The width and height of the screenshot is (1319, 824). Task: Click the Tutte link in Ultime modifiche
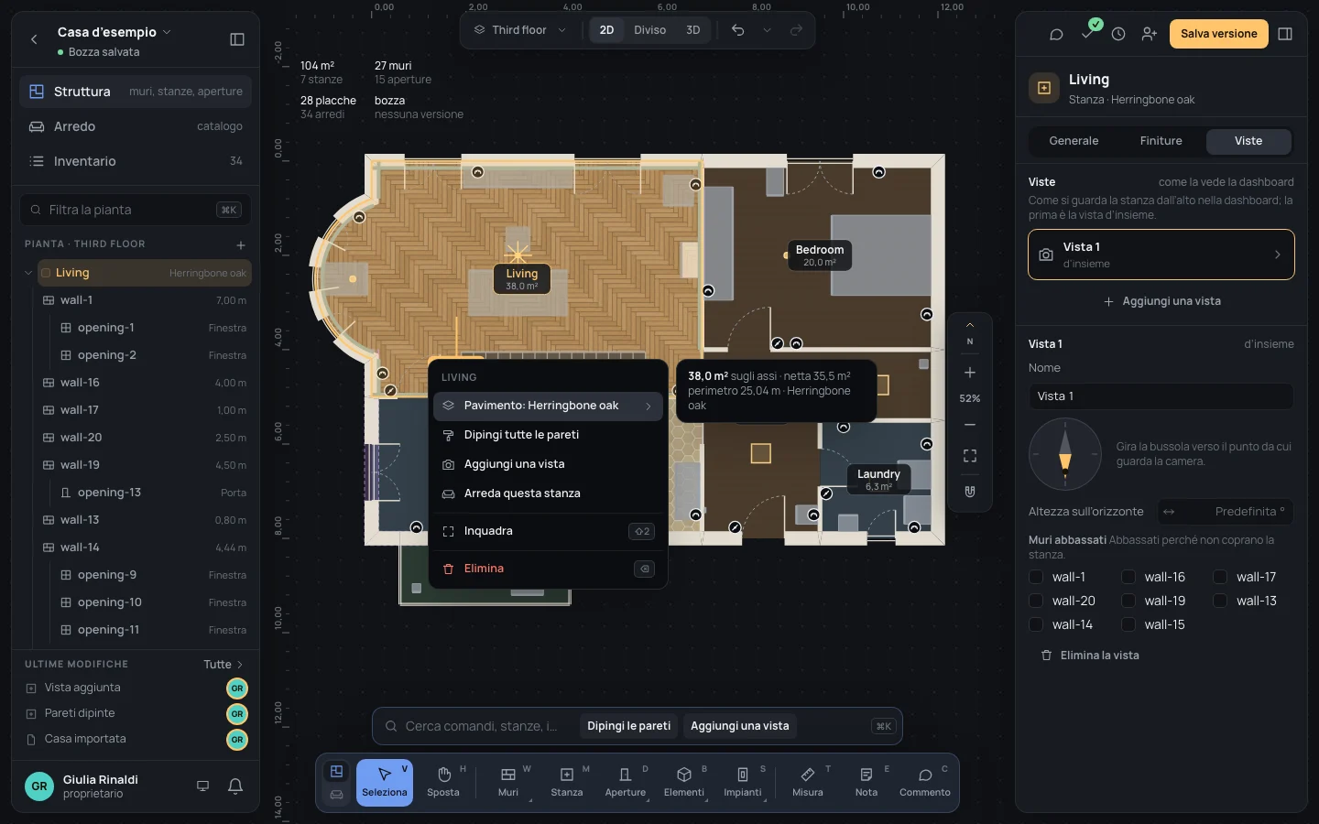click(x=223, y=665)
